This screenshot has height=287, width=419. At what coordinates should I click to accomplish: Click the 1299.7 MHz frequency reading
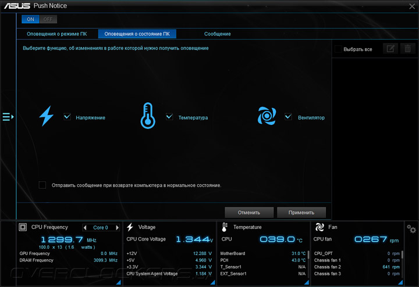tap(69, 239)
